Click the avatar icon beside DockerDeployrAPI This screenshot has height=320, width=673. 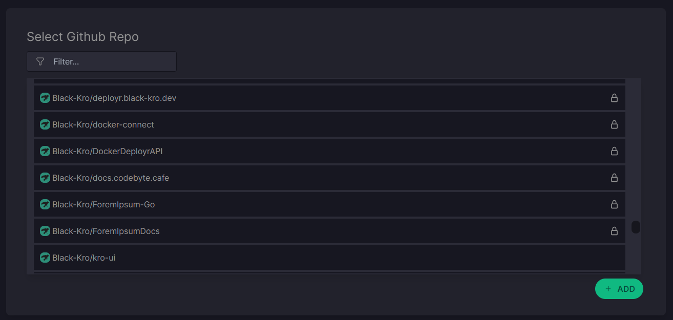(x=45, y=151)
